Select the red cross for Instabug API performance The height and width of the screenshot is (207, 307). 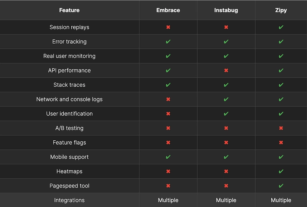(226, 71)
